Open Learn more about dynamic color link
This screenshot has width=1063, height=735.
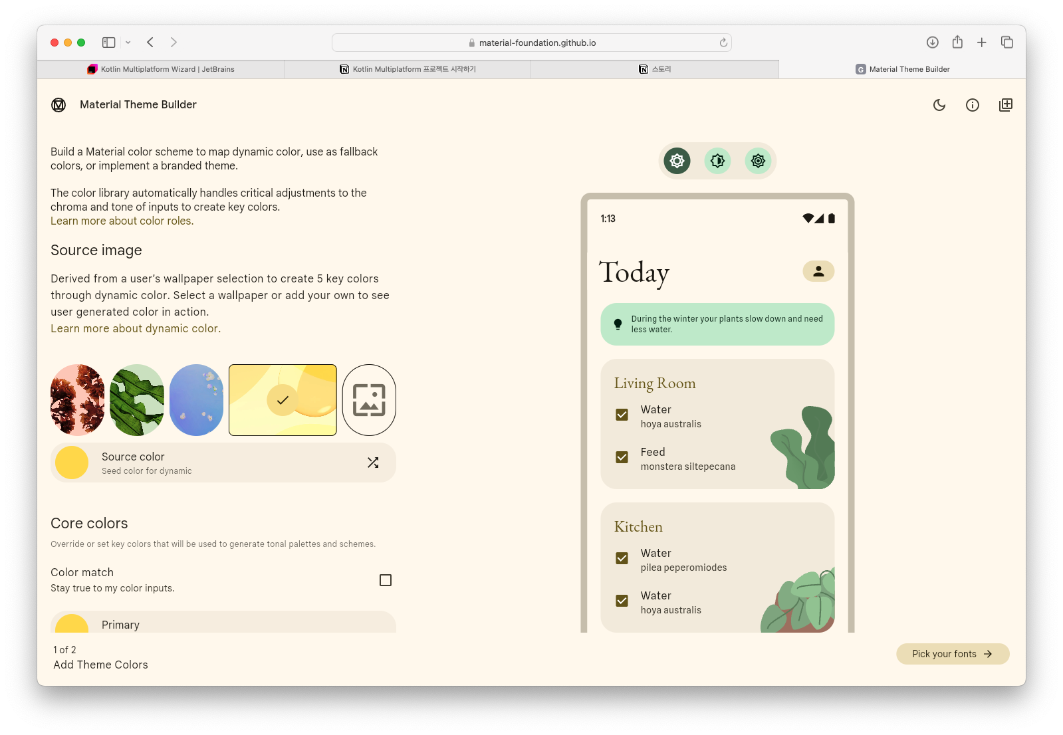point(136,329)
